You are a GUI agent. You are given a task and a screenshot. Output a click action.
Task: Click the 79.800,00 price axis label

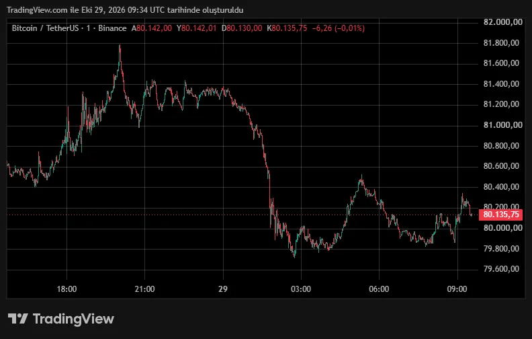coord(501,249)
